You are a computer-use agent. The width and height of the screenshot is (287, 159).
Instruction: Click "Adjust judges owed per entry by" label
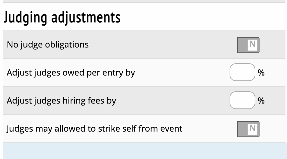coord(71,73)
